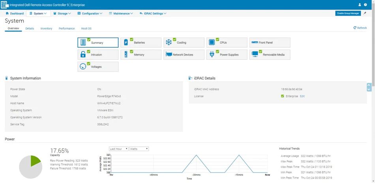The width and height of the screenshot is (375, 192).
Task: Click the pin icon beside Group Manager
Action: point(365,13)
